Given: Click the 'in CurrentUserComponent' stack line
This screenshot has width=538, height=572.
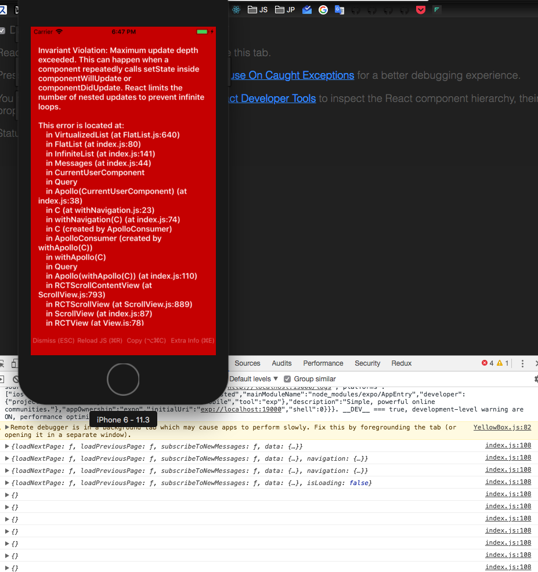Looking at the screenshot, I should [95, 173].
